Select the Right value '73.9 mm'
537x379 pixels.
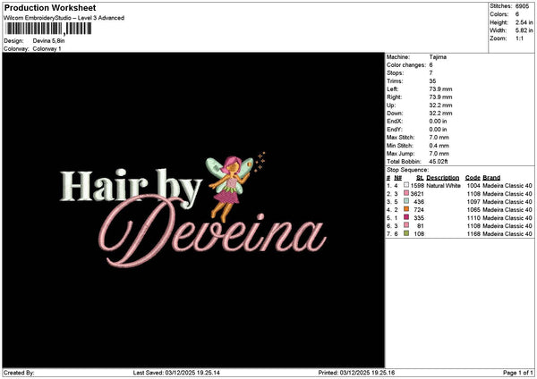440,97
